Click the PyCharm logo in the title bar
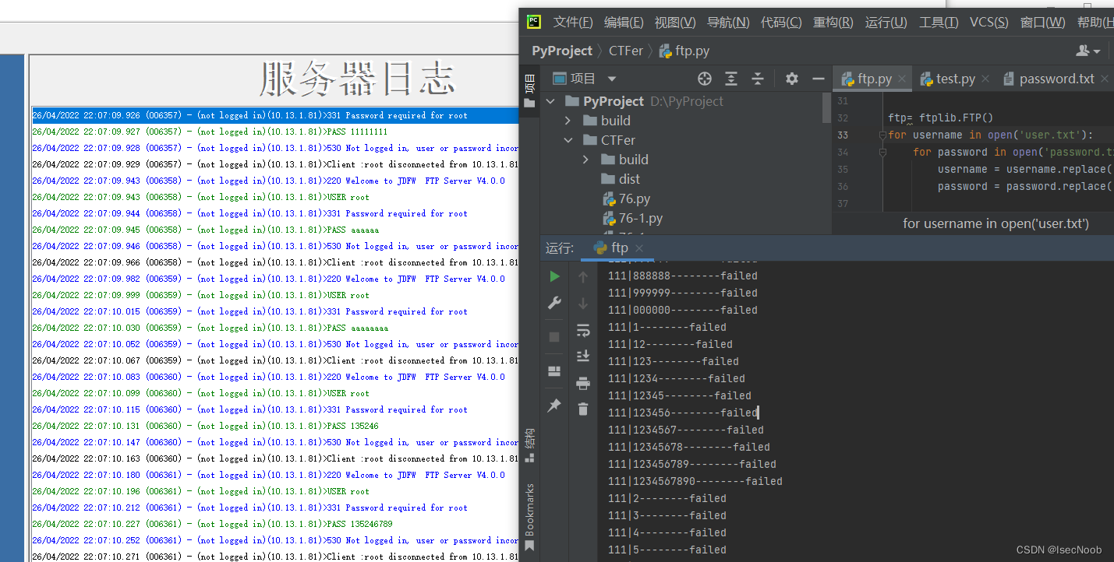 coord(534,22)
